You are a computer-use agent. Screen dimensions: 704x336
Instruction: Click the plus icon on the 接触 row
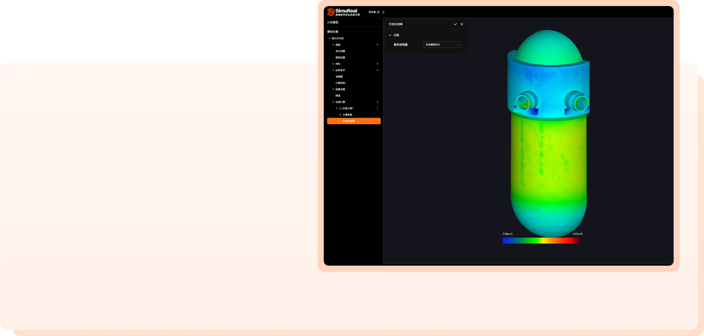pyautogui.click(x=378, y=45)
